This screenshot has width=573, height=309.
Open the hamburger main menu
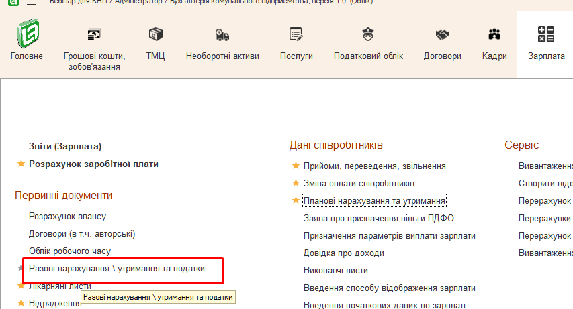(x=31, y=3)
